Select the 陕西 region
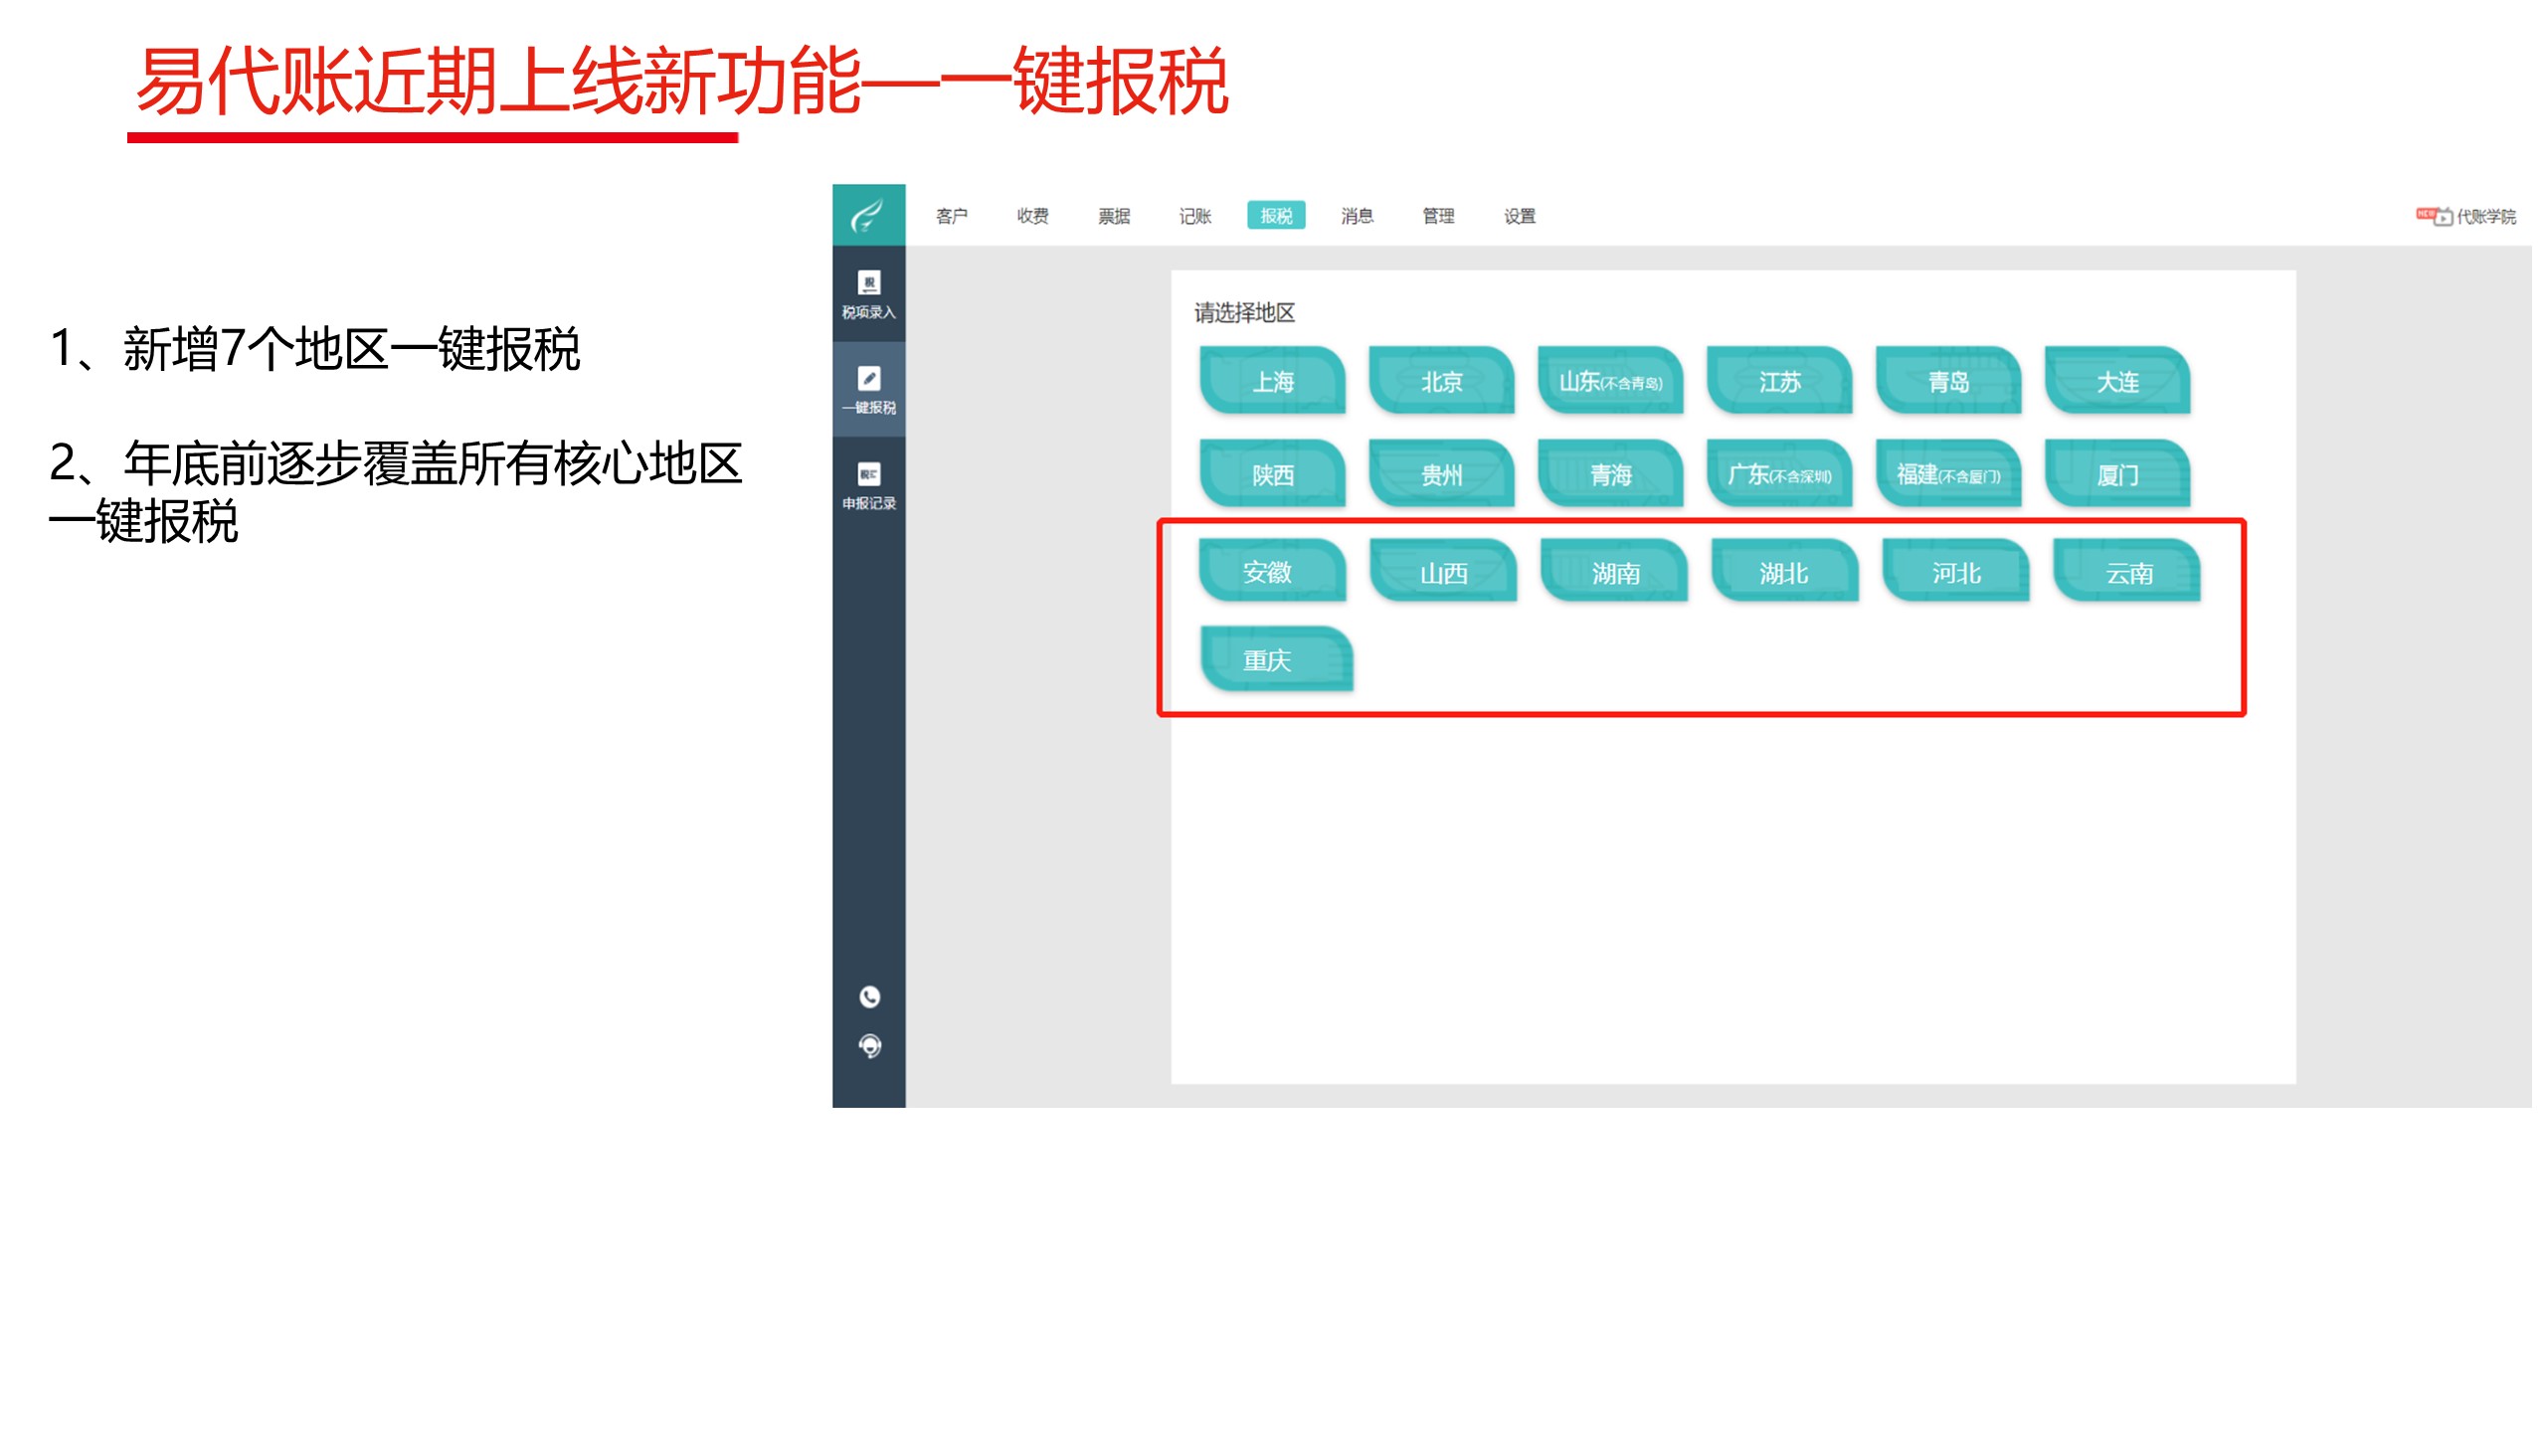 point(1273,474)
